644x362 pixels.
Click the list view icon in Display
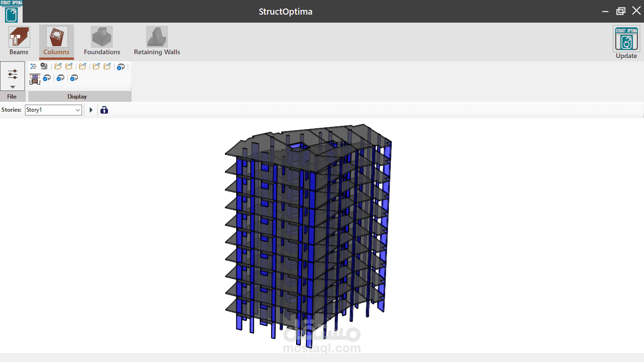point(33,66)
